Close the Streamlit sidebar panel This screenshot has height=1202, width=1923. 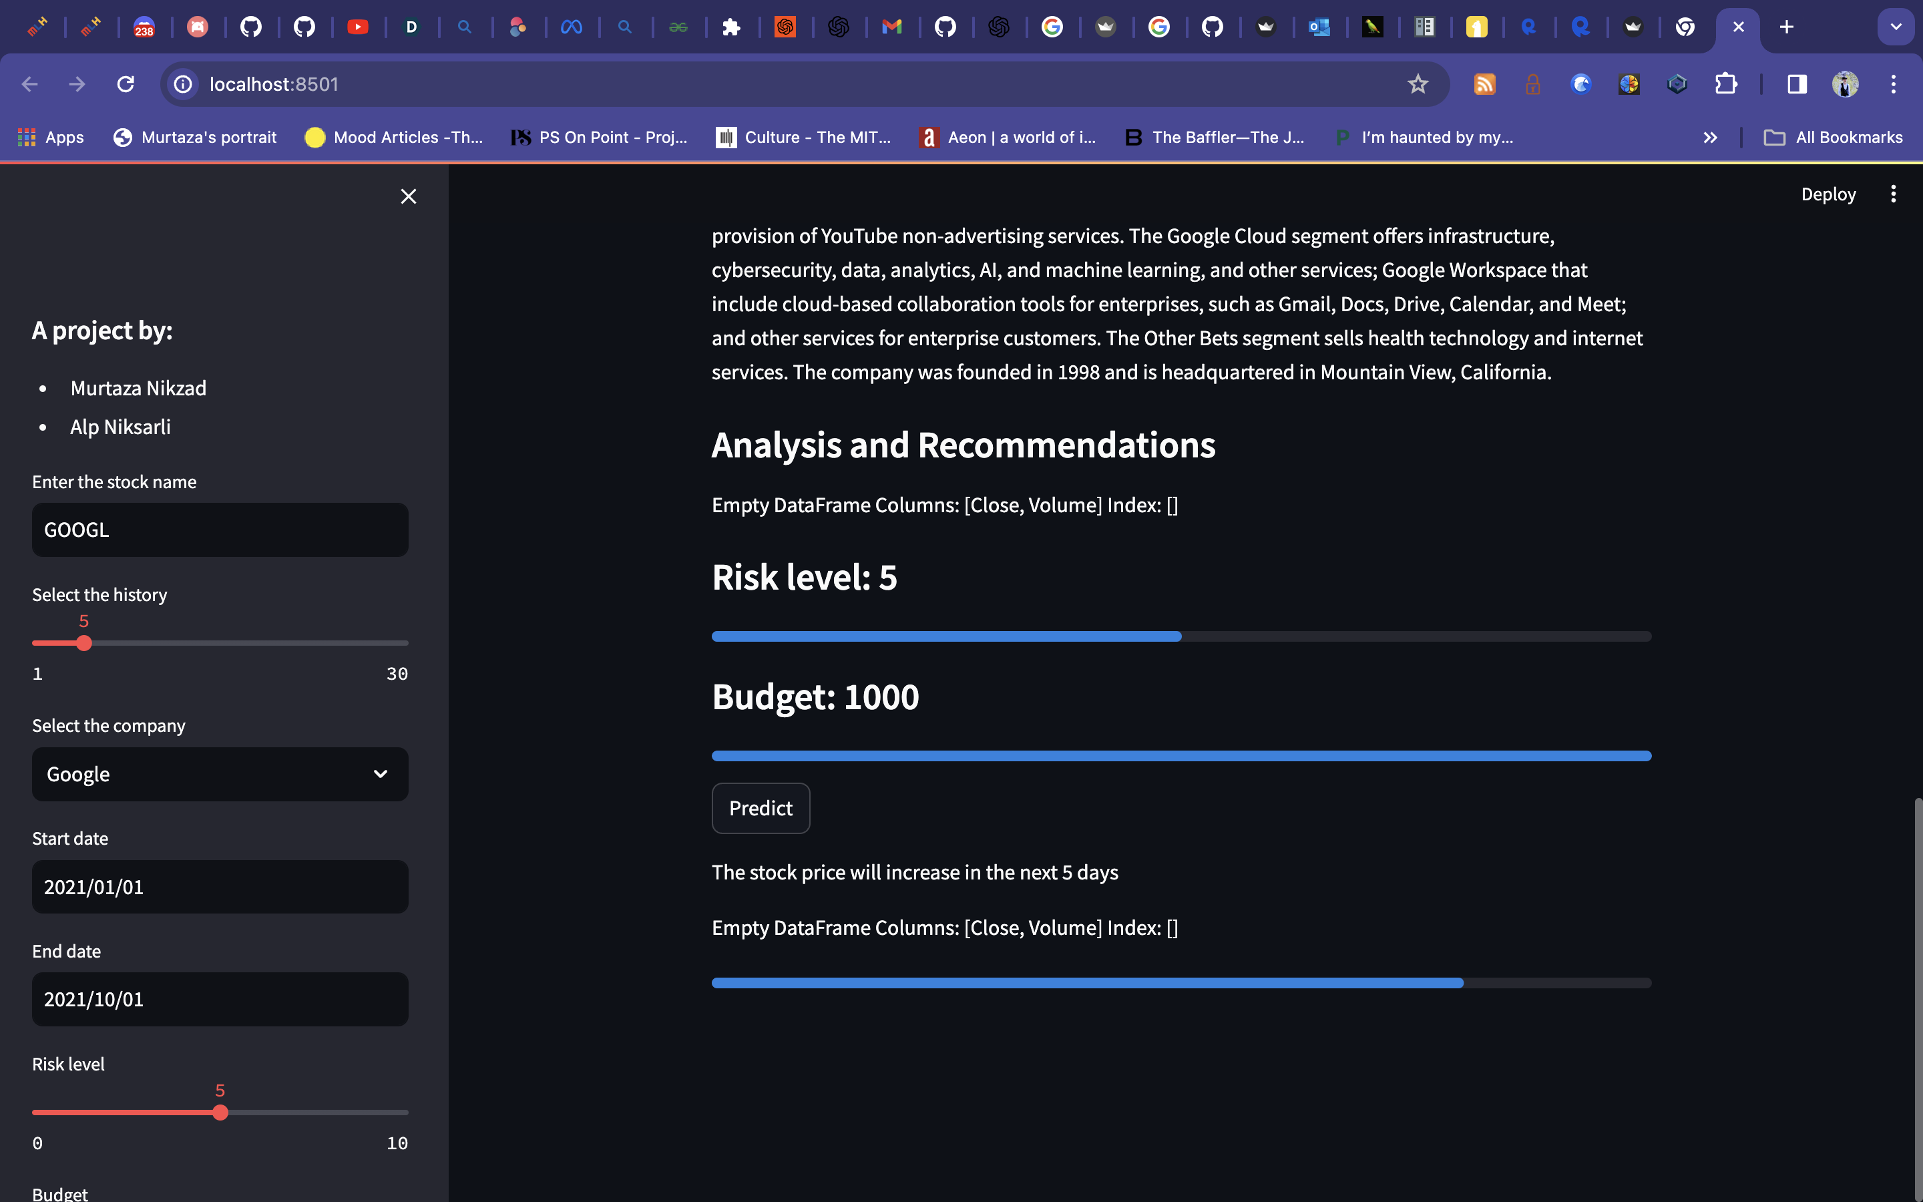coord(409,196)
